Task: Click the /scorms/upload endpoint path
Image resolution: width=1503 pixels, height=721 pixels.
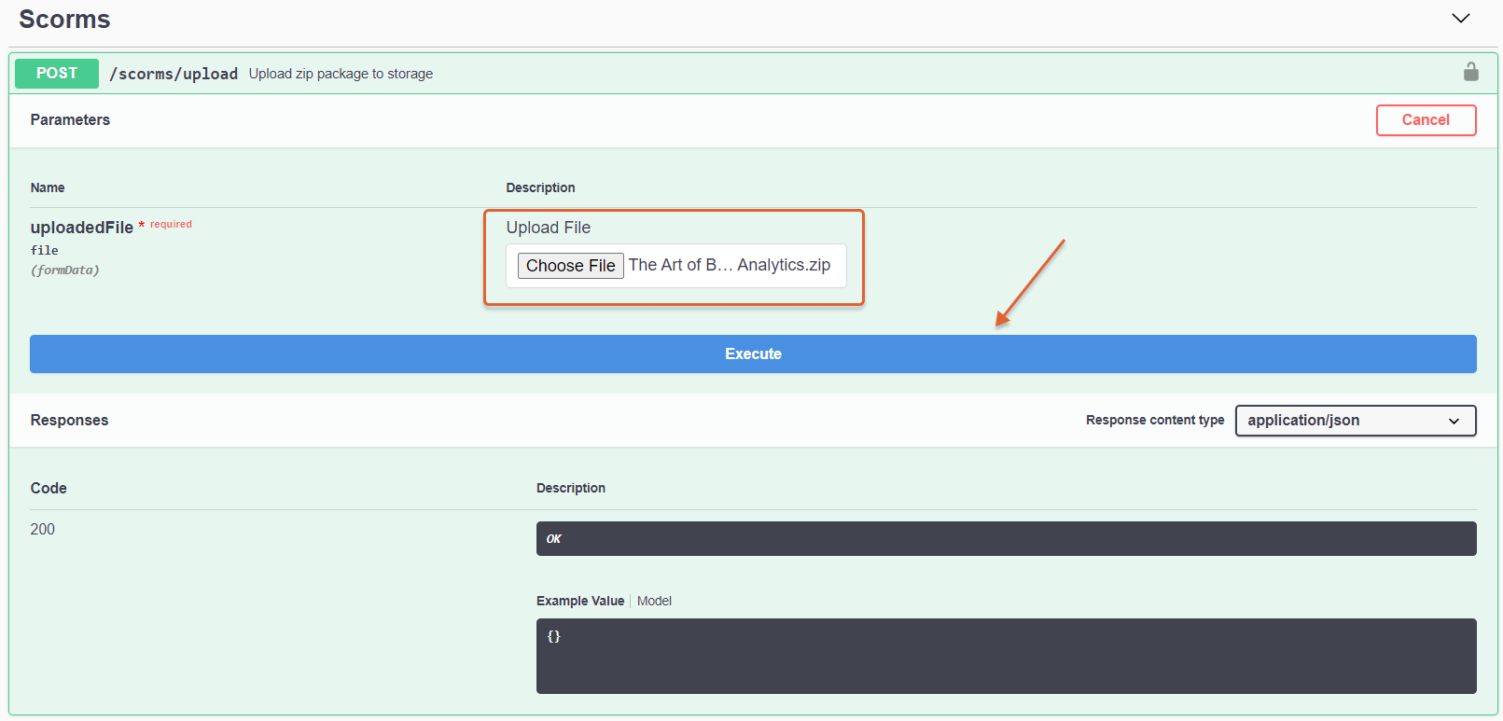Action: [174, 74]
